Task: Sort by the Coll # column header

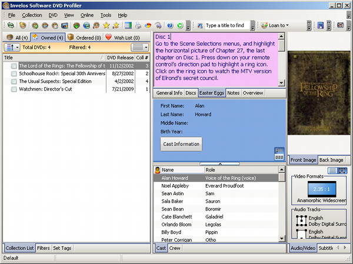Action: (x=142, y=58)
